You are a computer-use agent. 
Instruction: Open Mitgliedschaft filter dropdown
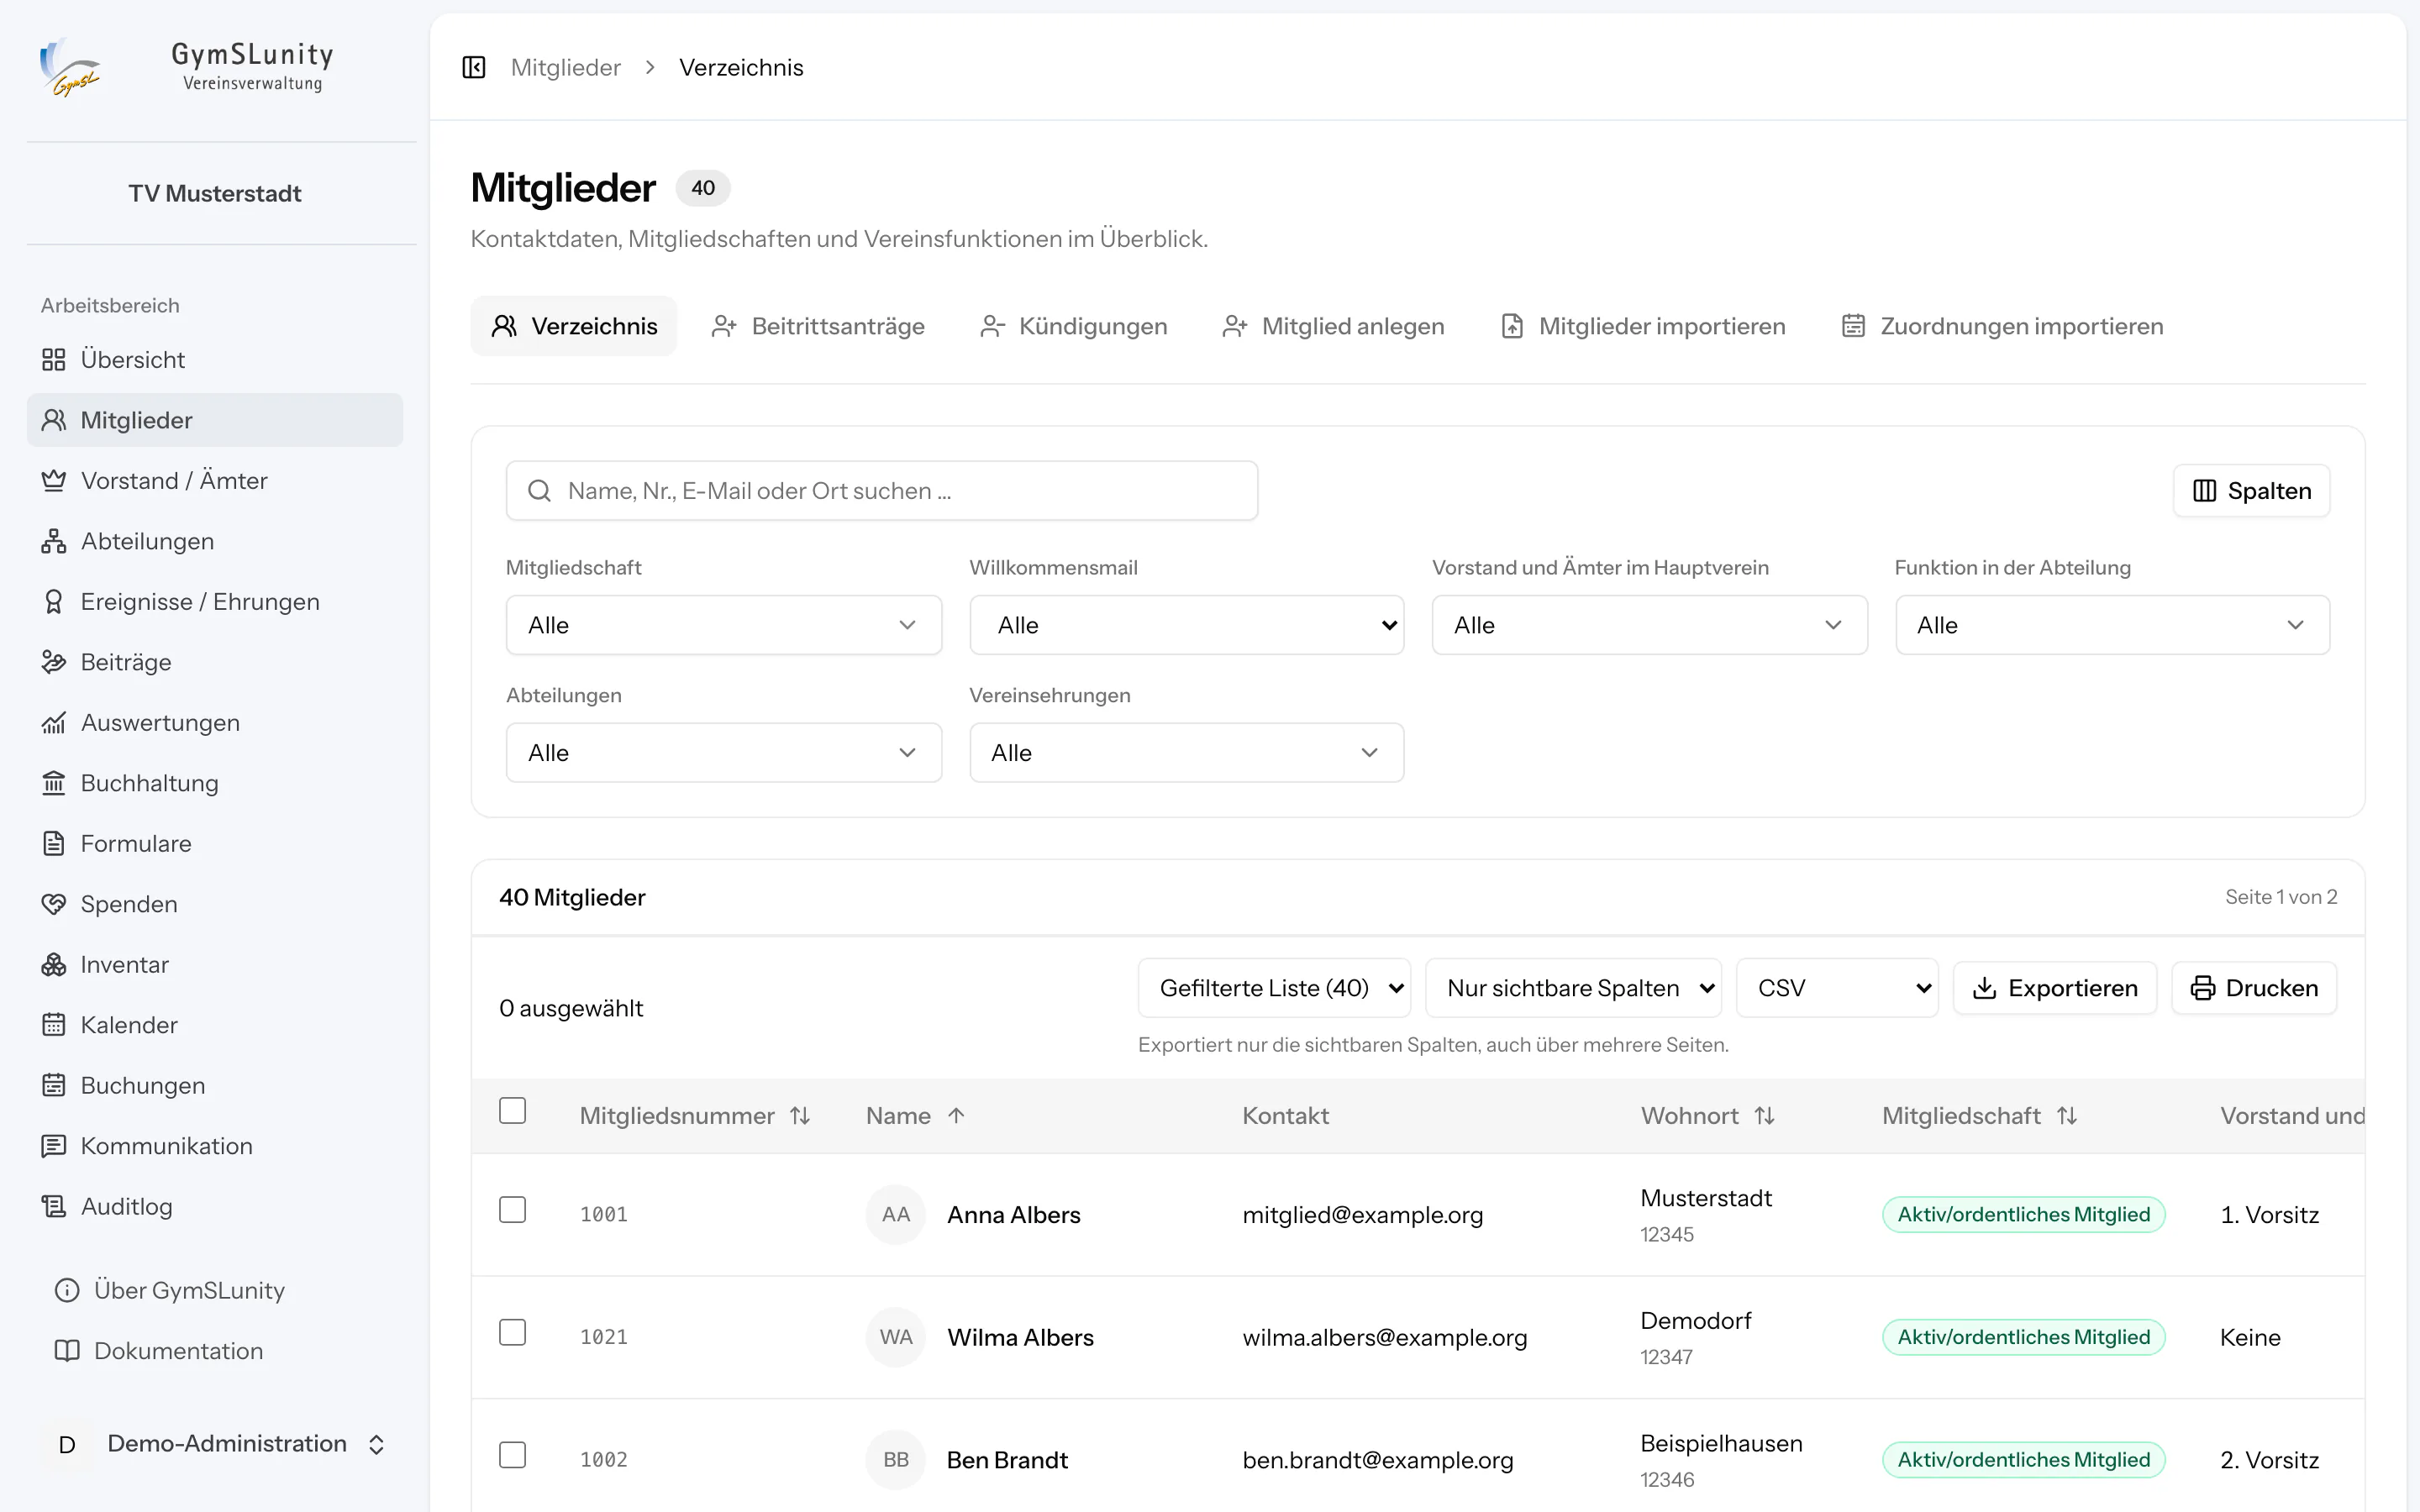(723, 625)
